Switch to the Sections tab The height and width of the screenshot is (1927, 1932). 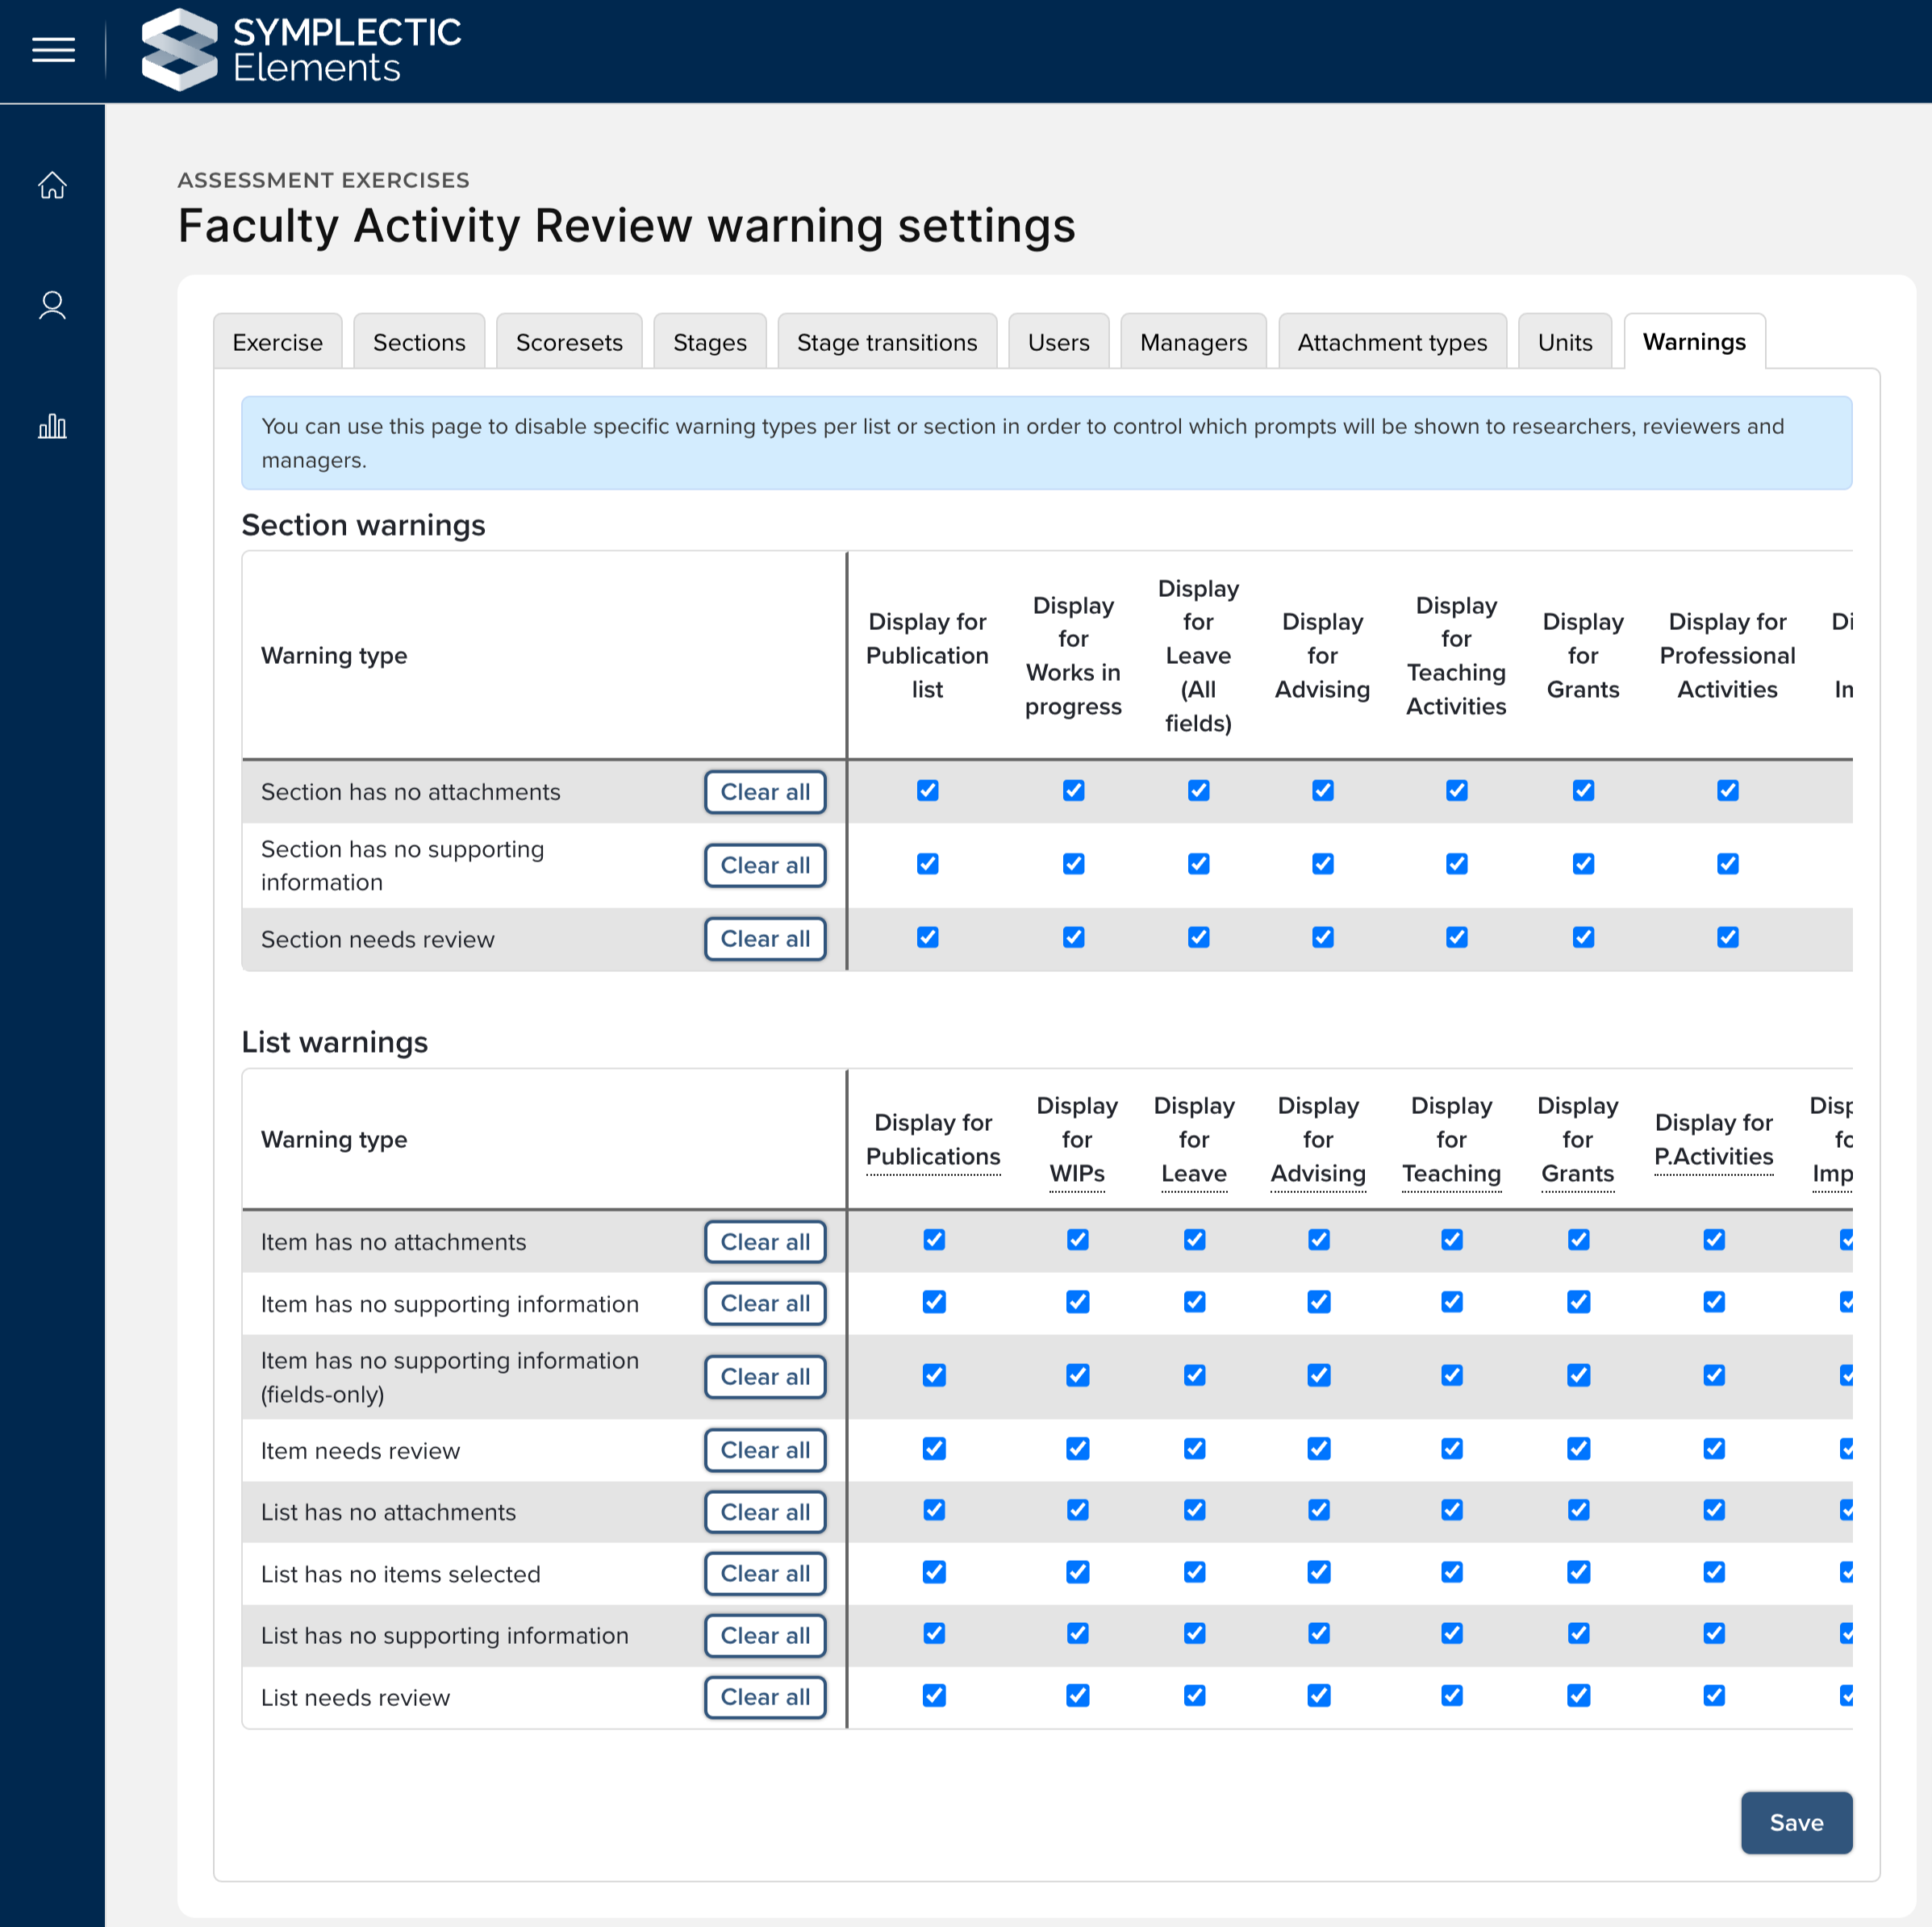click(419, 343)
